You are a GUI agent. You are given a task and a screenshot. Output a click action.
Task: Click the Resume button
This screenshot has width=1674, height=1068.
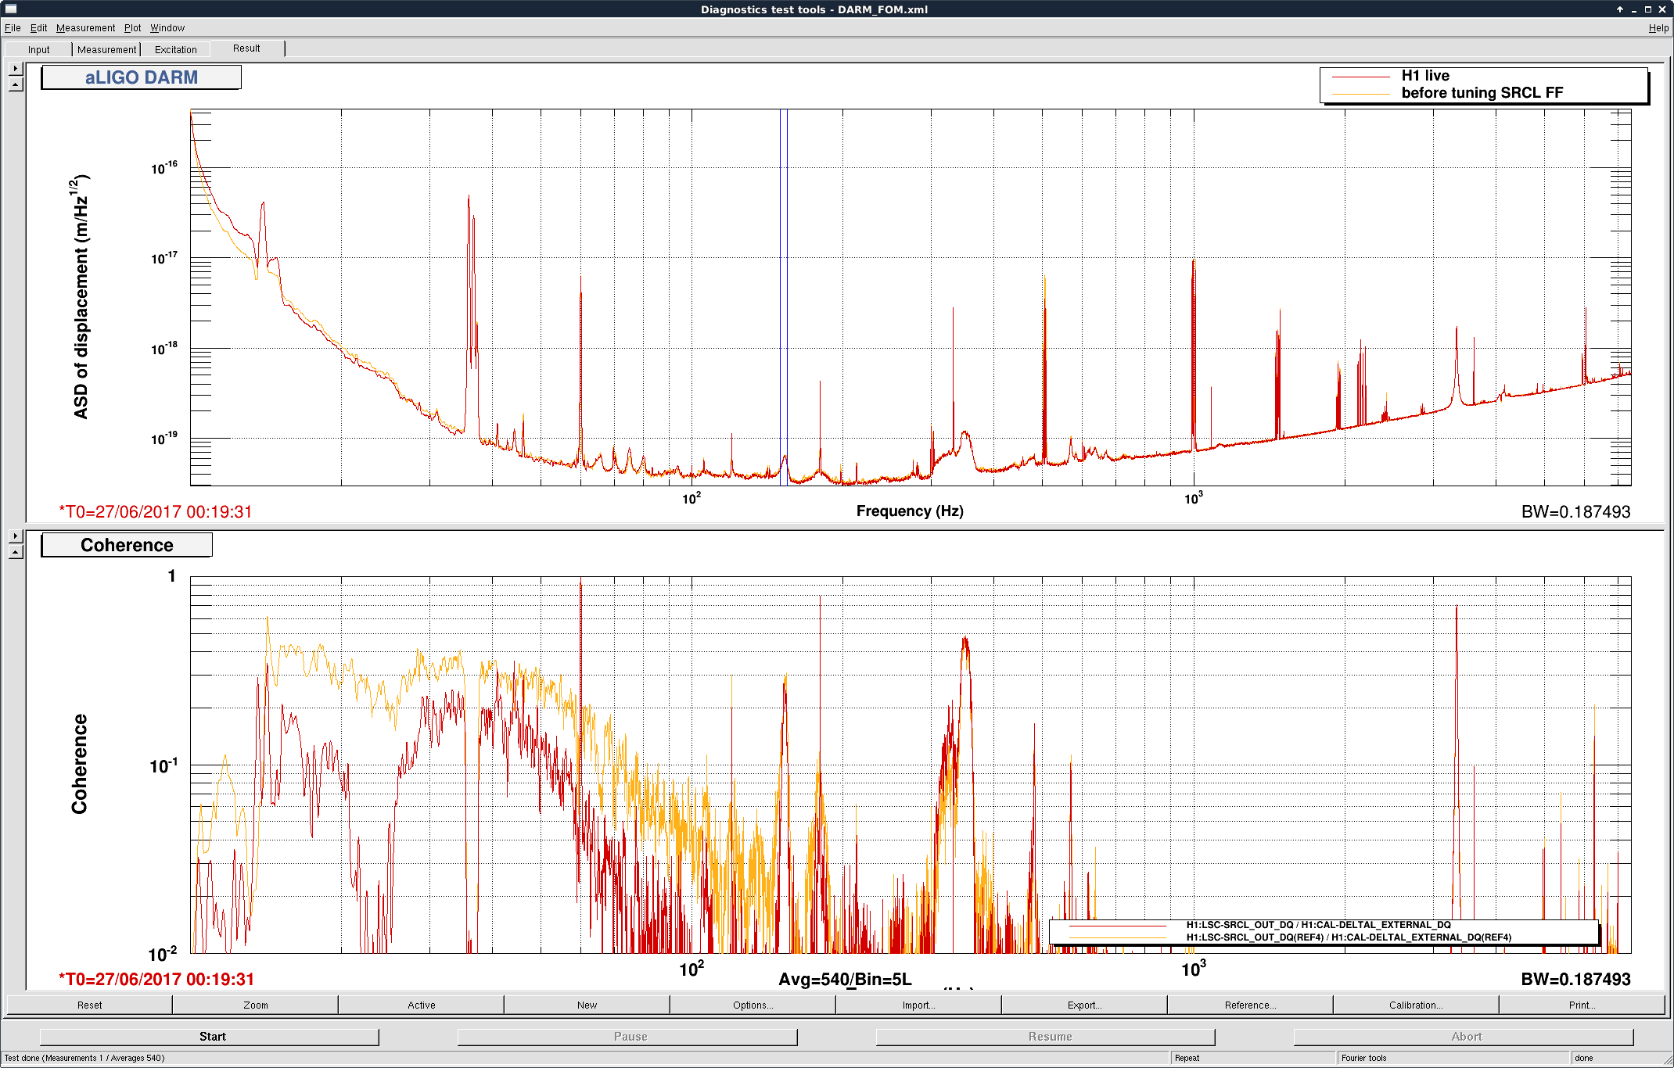pyautogui.click(x=1047, y=1037)
